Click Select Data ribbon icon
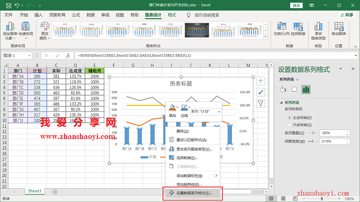This screenshot has width=360, height=202. click(298, 29)
